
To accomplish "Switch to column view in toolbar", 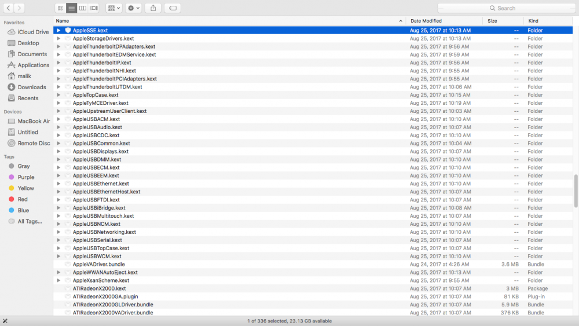I will (x=83, y=8).
